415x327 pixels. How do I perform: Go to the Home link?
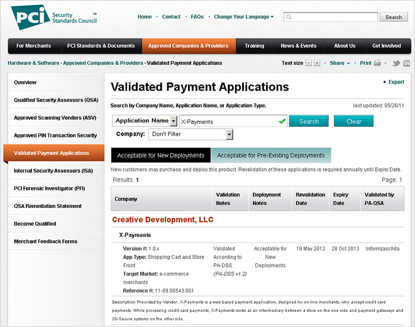[145, 17]
